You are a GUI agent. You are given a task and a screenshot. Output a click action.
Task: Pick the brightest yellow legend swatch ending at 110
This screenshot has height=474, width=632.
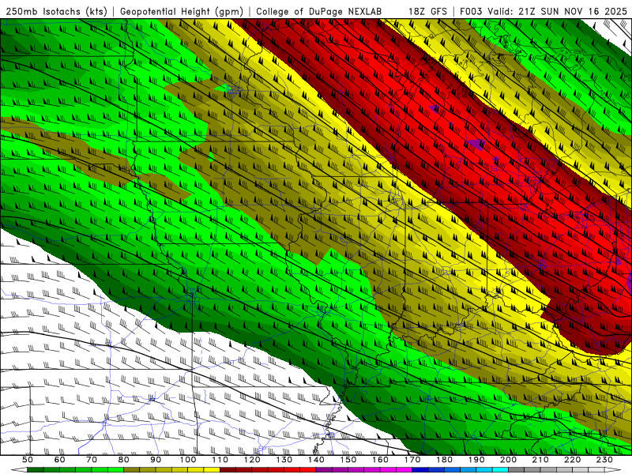pyautogui.click(x=212, y=470)
